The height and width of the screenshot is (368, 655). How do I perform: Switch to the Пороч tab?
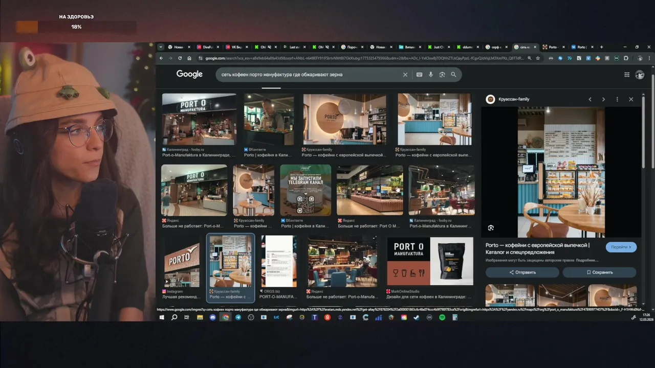click(352, 47)
